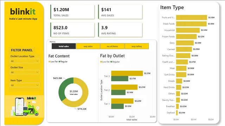Click the Tier 1 axis label
This screenshot has height=126, width=225.
[107, 104]
